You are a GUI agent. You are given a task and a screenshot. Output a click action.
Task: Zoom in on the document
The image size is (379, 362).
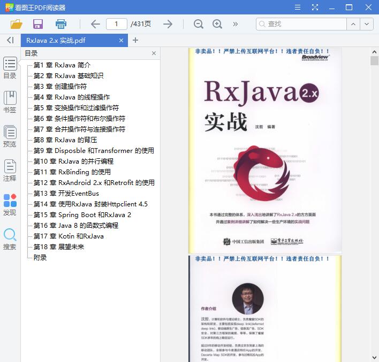click(217, 24)
